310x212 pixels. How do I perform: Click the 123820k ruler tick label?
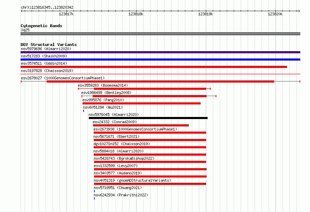click(x=275, y=14)
